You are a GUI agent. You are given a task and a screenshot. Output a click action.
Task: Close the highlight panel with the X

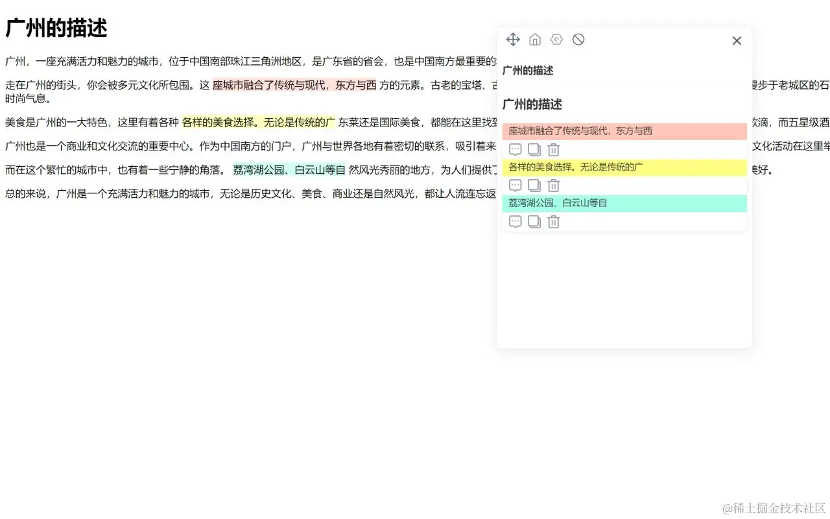click(x=737, y=40)
